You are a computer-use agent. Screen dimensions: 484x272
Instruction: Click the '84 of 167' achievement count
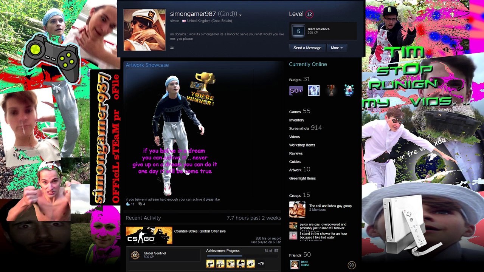271,251
